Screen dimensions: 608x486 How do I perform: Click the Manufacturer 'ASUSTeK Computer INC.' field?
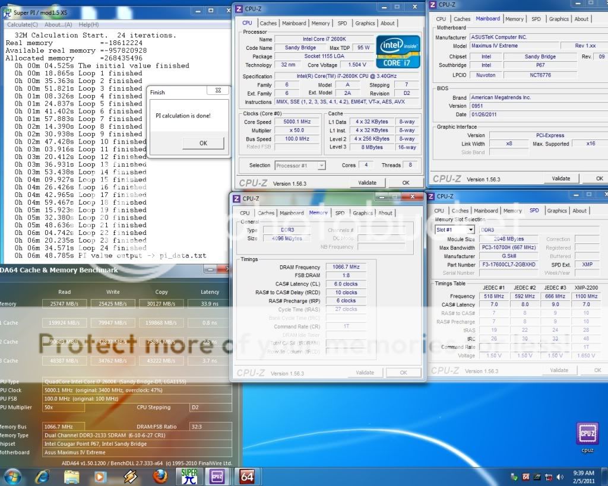click(539, 37)
